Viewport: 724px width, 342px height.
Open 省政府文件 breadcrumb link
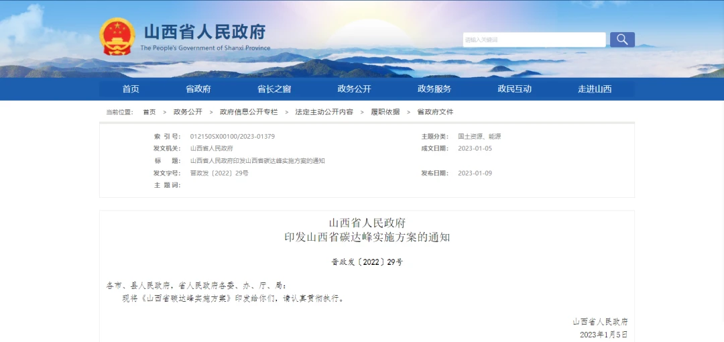[x=435, y=112]
